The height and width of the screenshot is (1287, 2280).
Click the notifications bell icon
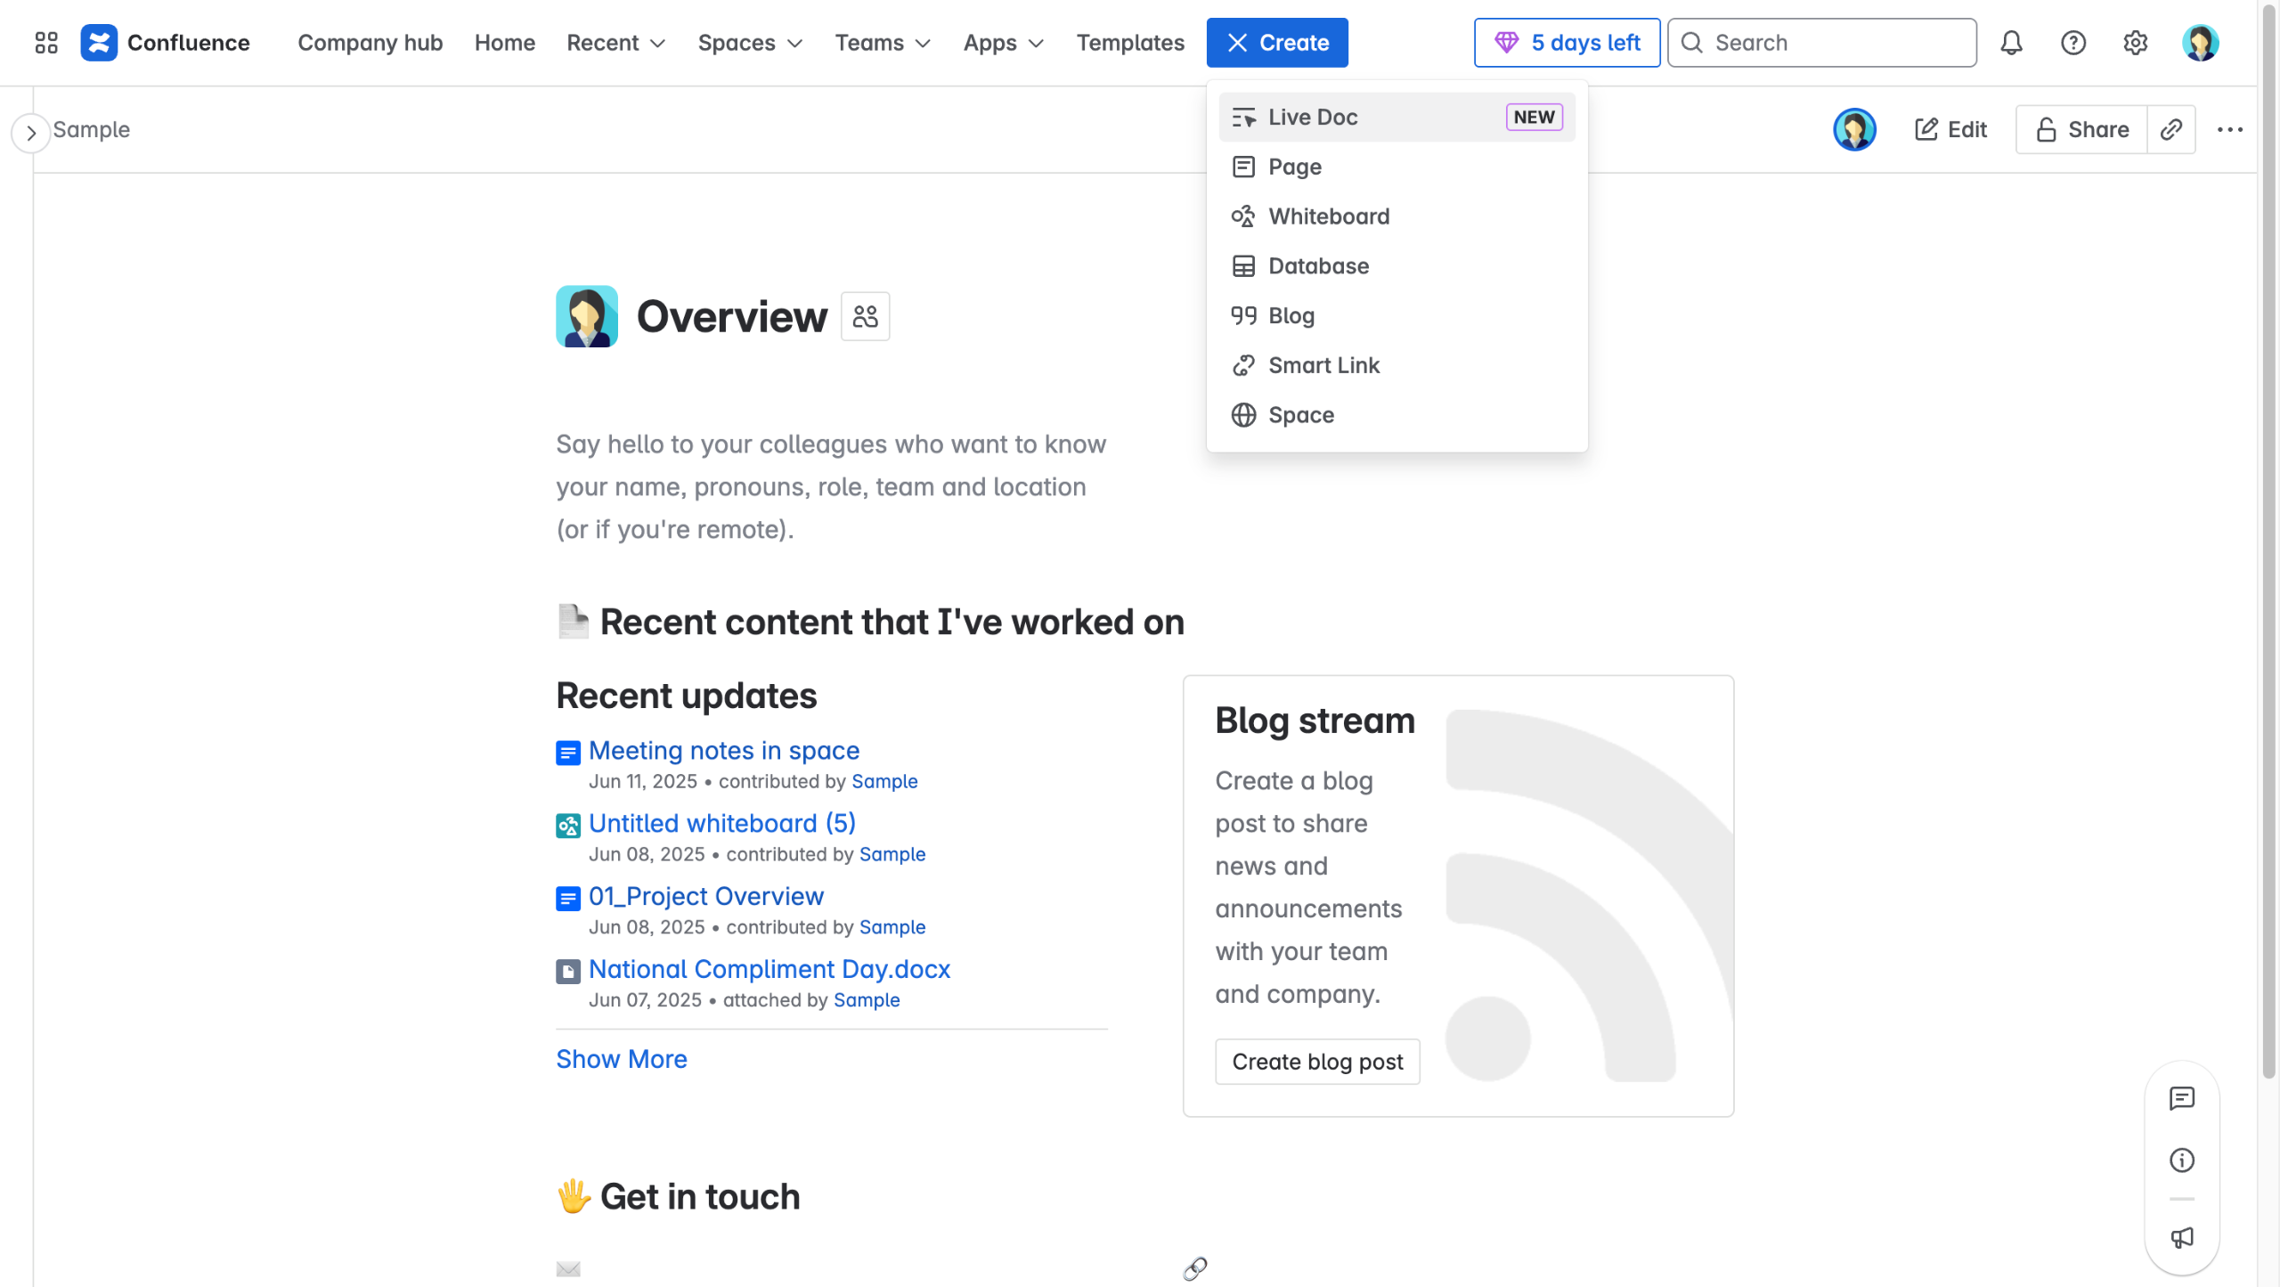coord(2011,43)
